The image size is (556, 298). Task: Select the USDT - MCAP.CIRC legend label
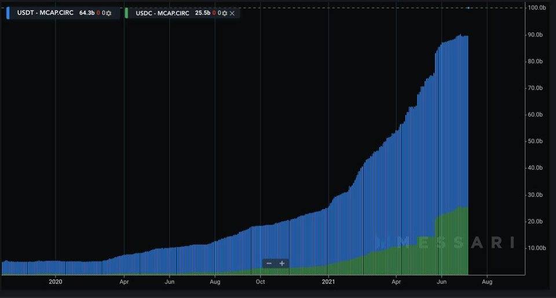point(45,13)
